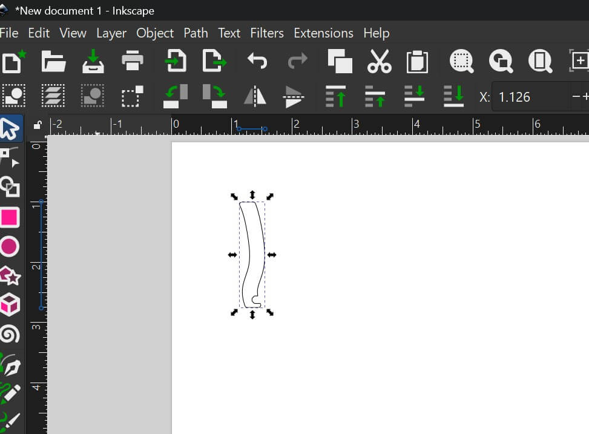Select the Shape Builder tool
The image size is (589, 434).
pyautogui.click(x=10, y=187)
